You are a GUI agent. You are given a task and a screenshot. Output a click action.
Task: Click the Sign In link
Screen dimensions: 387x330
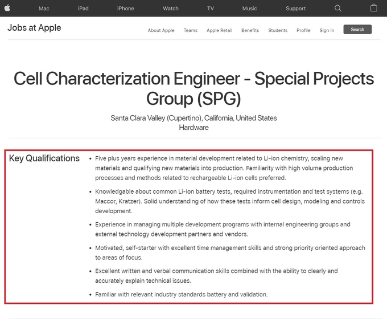point(327,30)
